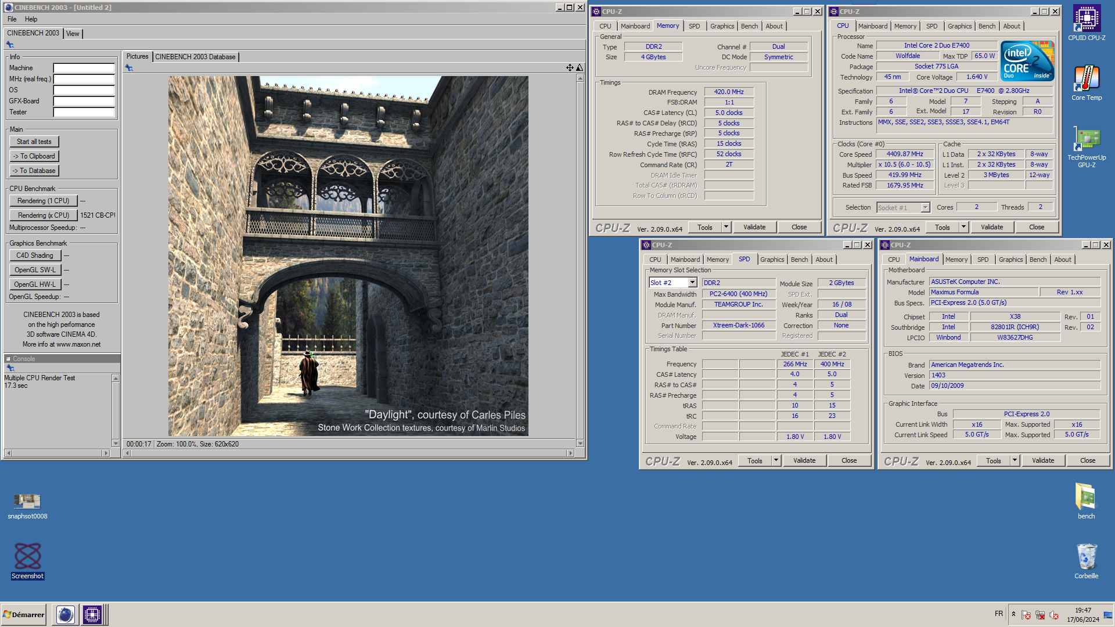This screenshot has width=1115, height=627.
Task: Click title icon of CPU-Z SPD window
Action: pos(646,245)
